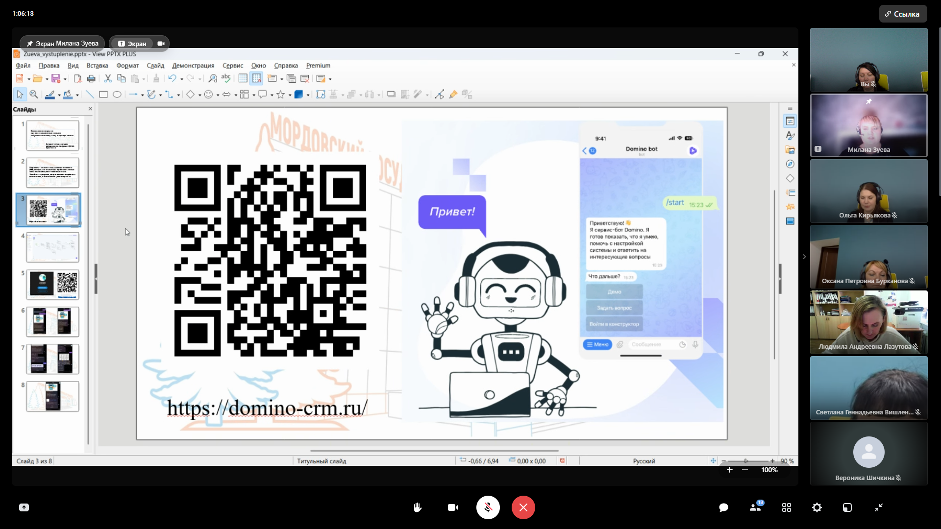Export directly as PDF icon
The height and width of the screenshot is (529, 941).
point(77,78)
